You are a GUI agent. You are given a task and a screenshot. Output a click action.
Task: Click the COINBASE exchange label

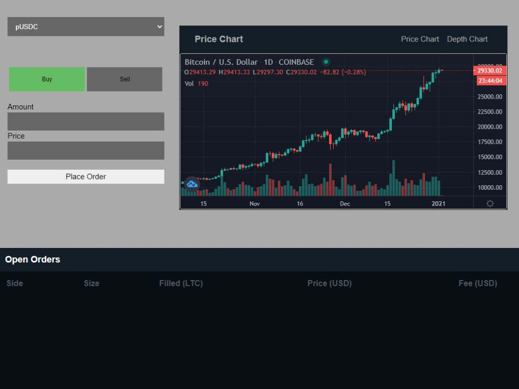pos(296,62)
